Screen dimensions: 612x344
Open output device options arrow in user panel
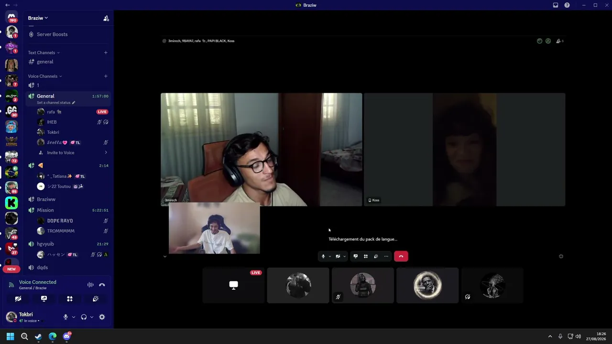[91, 317]
